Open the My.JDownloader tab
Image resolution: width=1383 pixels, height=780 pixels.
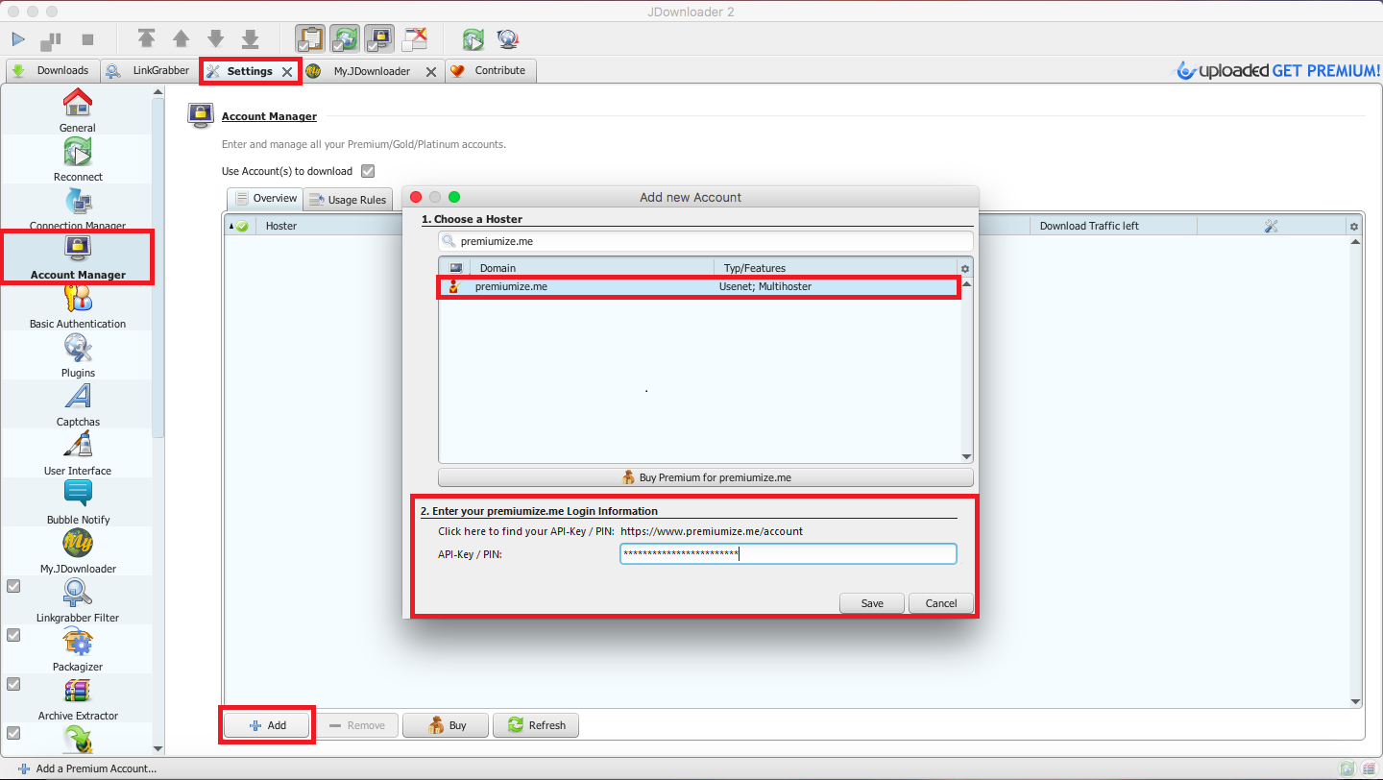click(x=372, y=71)
